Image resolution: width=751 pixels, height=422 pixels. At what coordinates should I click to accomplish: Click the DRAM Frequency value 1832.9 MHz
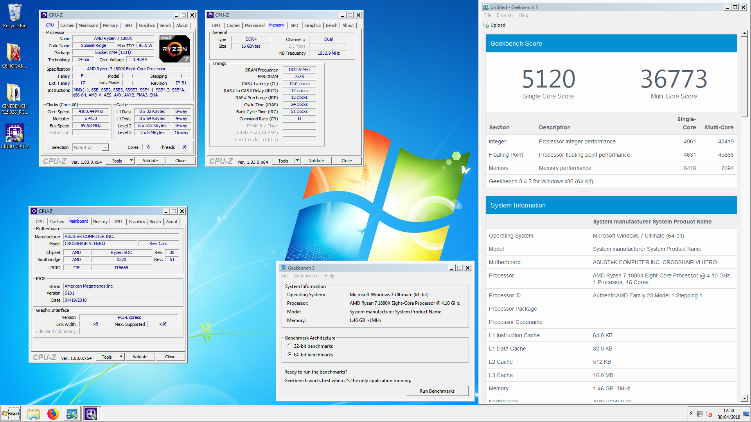pyautogui.click(x=299, y=70)
